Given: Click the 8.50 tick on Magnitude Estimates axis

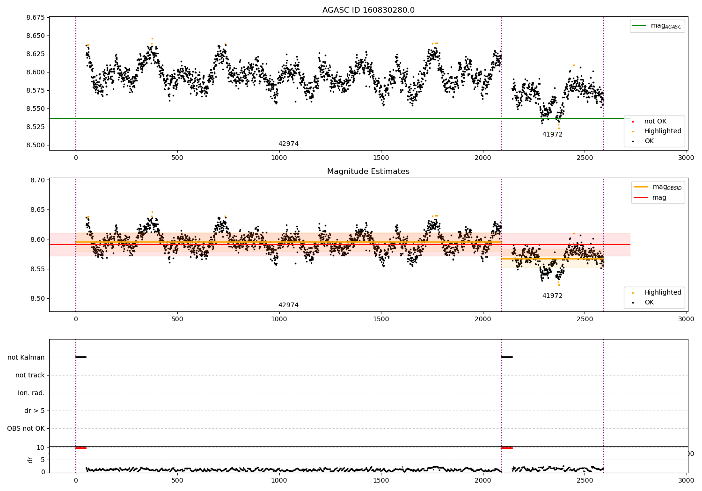Looking at the screenshot, I should (37, 299).
